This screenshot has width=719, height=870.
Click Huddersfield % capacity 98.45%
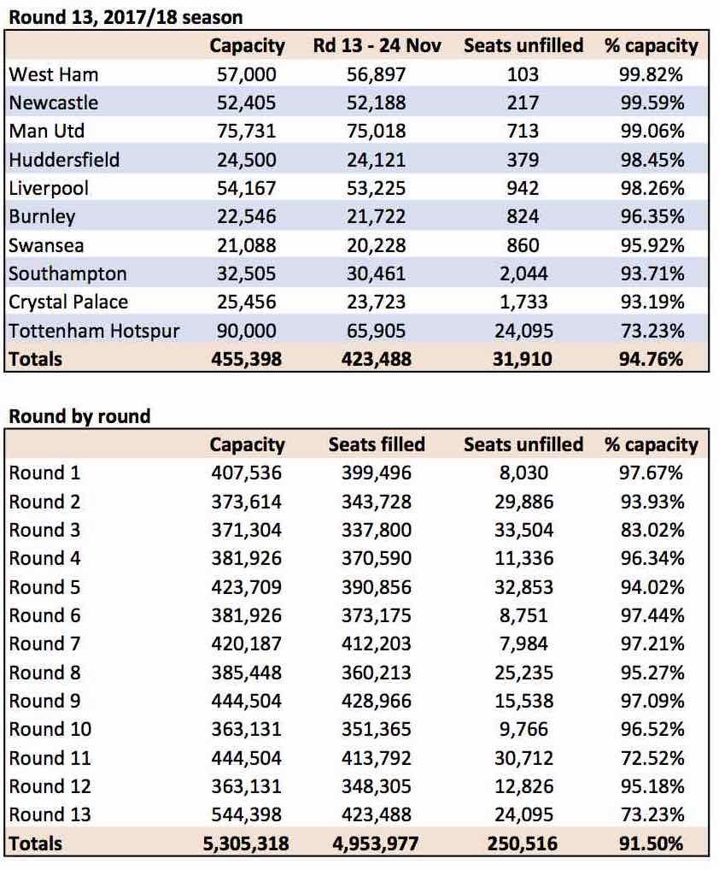click(x=652, y=160)
